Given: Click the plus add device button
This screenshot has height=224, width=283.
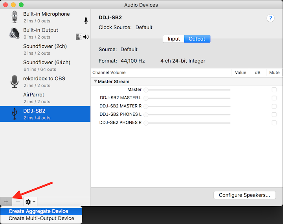Looking at the screenshot, I should pos(6,202).
